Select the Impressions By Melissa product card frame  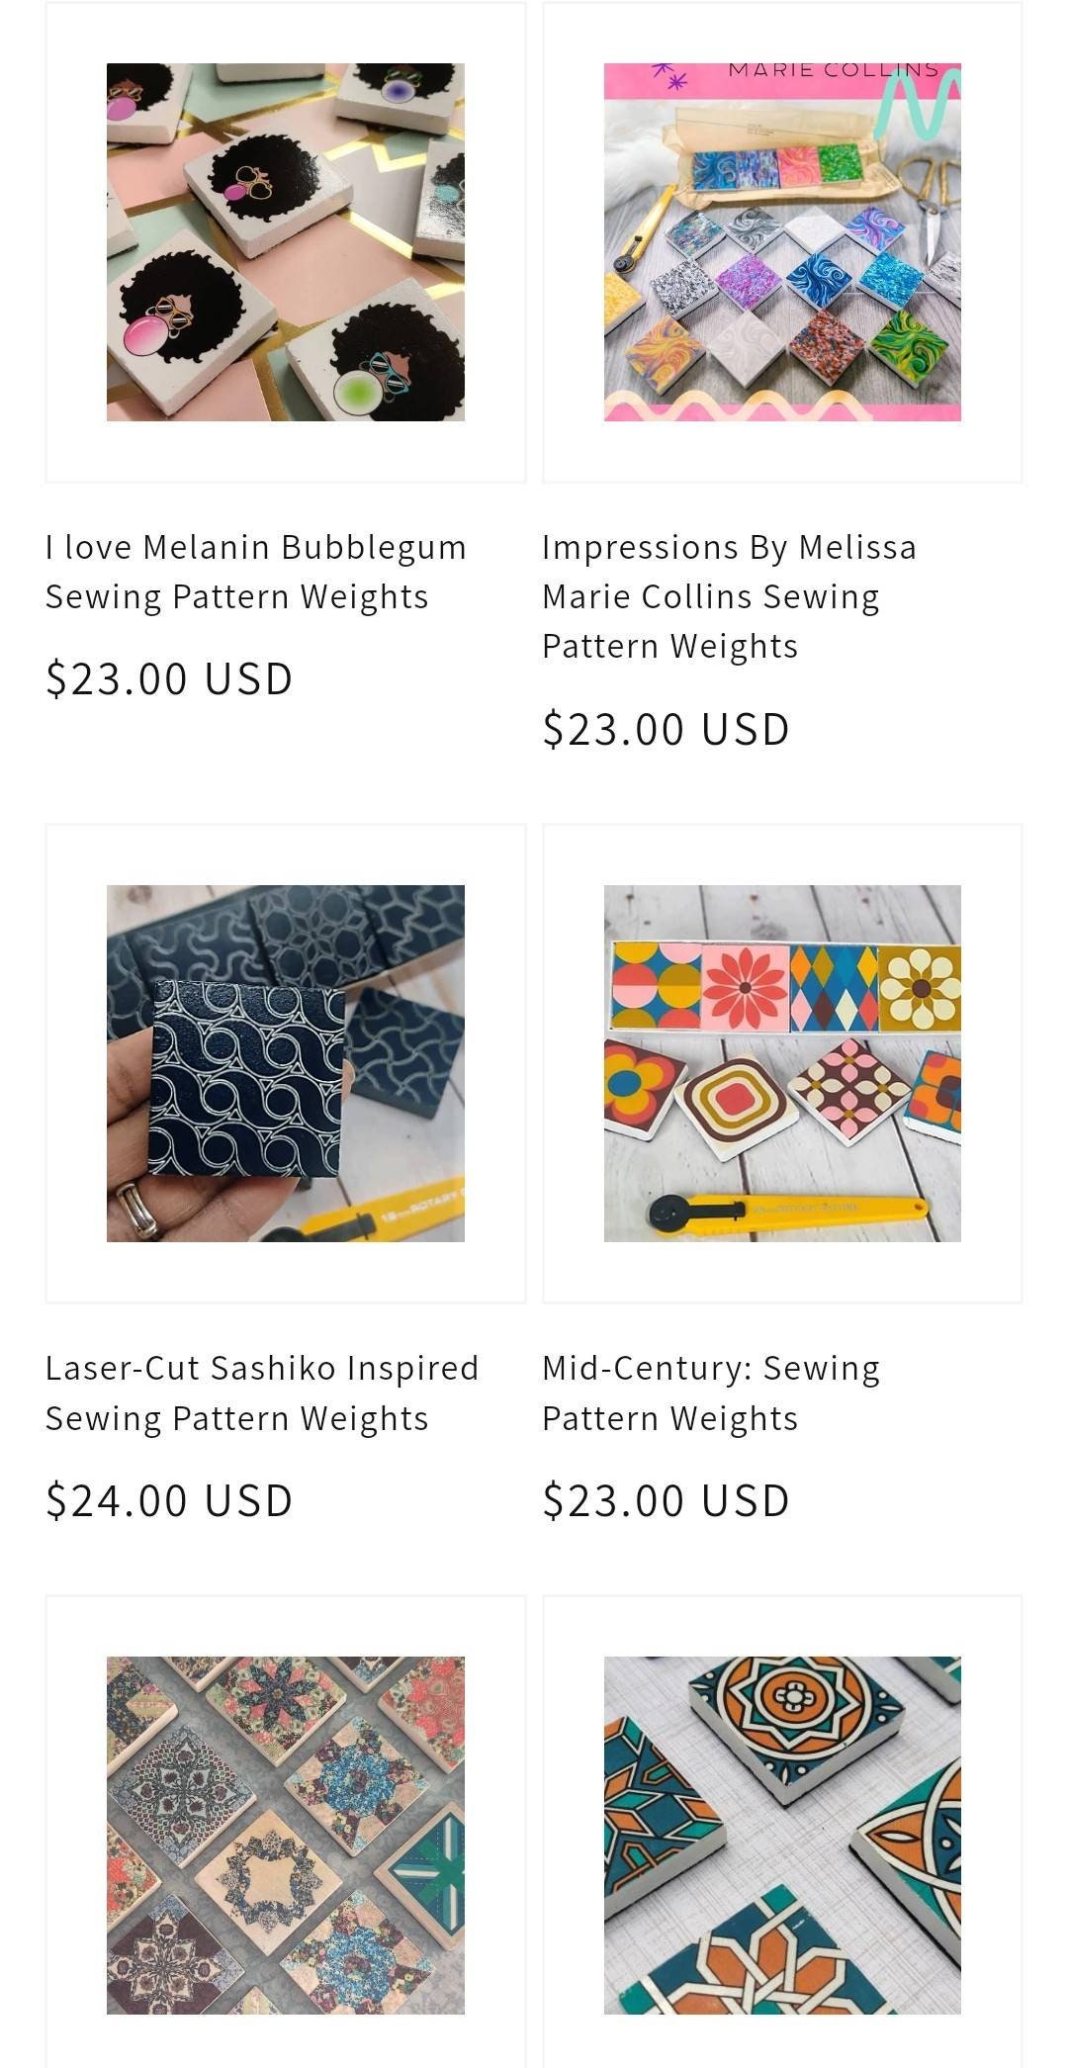point(782,242)
